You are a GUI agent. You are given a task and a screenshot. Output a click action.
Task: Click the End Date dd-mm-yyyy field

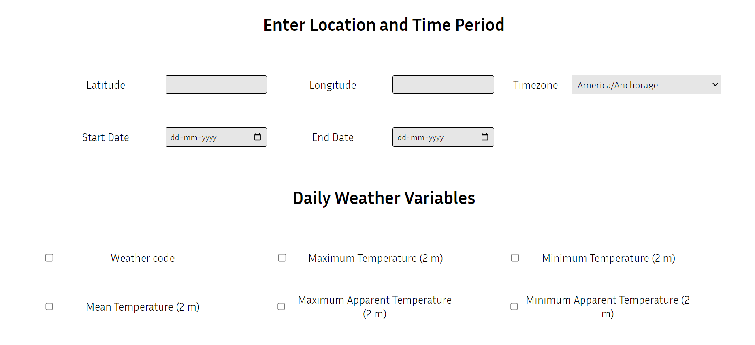click(x=443, y=137)
